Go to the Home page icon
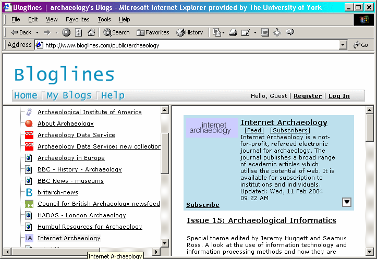377x259 pixels. pos(91,32)
